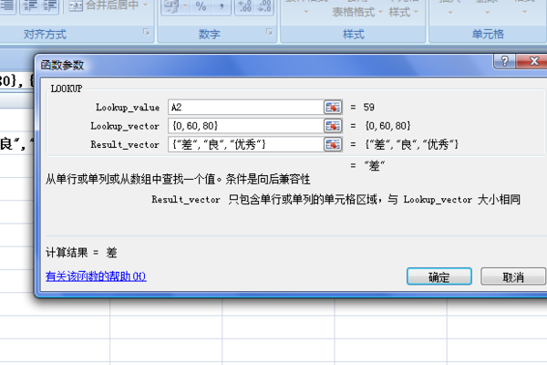
Task: Click the Result_vector argument label in parameter list
Action: click(125, 144)
